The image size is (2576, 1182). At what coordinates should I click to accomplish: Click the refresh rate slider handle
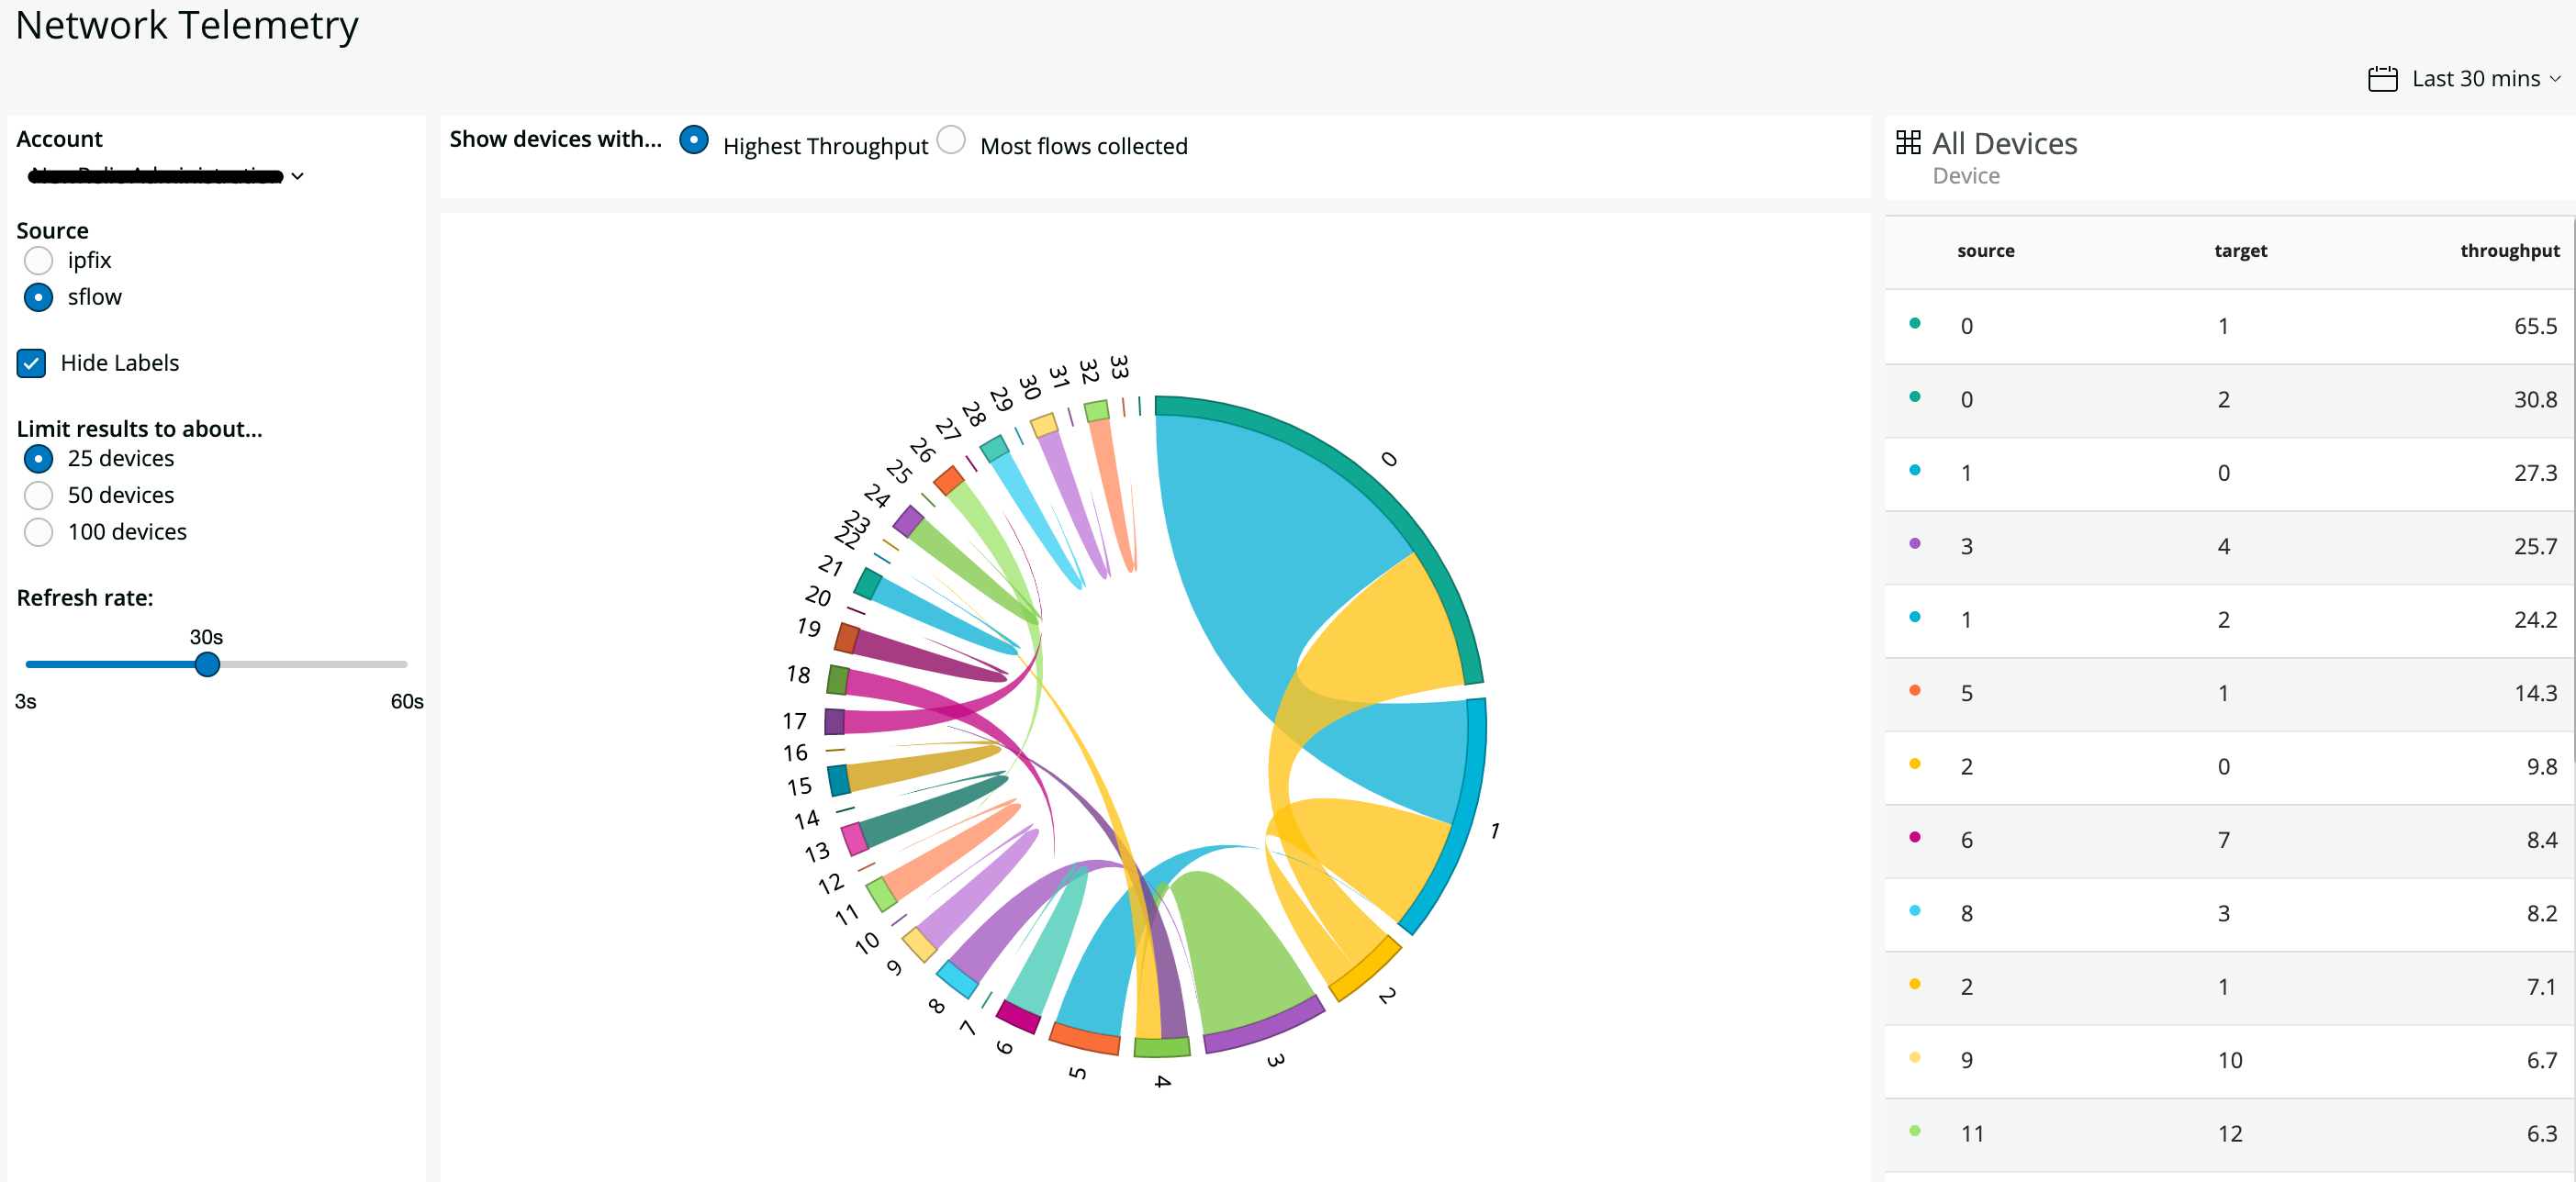pyautogui.click(x=207, y=664)
